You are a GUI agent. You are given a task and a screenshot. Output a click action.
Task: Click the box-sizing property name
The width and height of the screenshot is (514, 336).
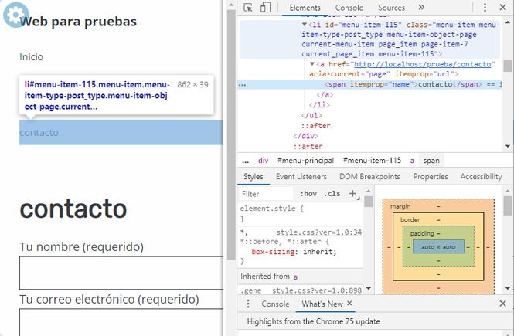273,252
